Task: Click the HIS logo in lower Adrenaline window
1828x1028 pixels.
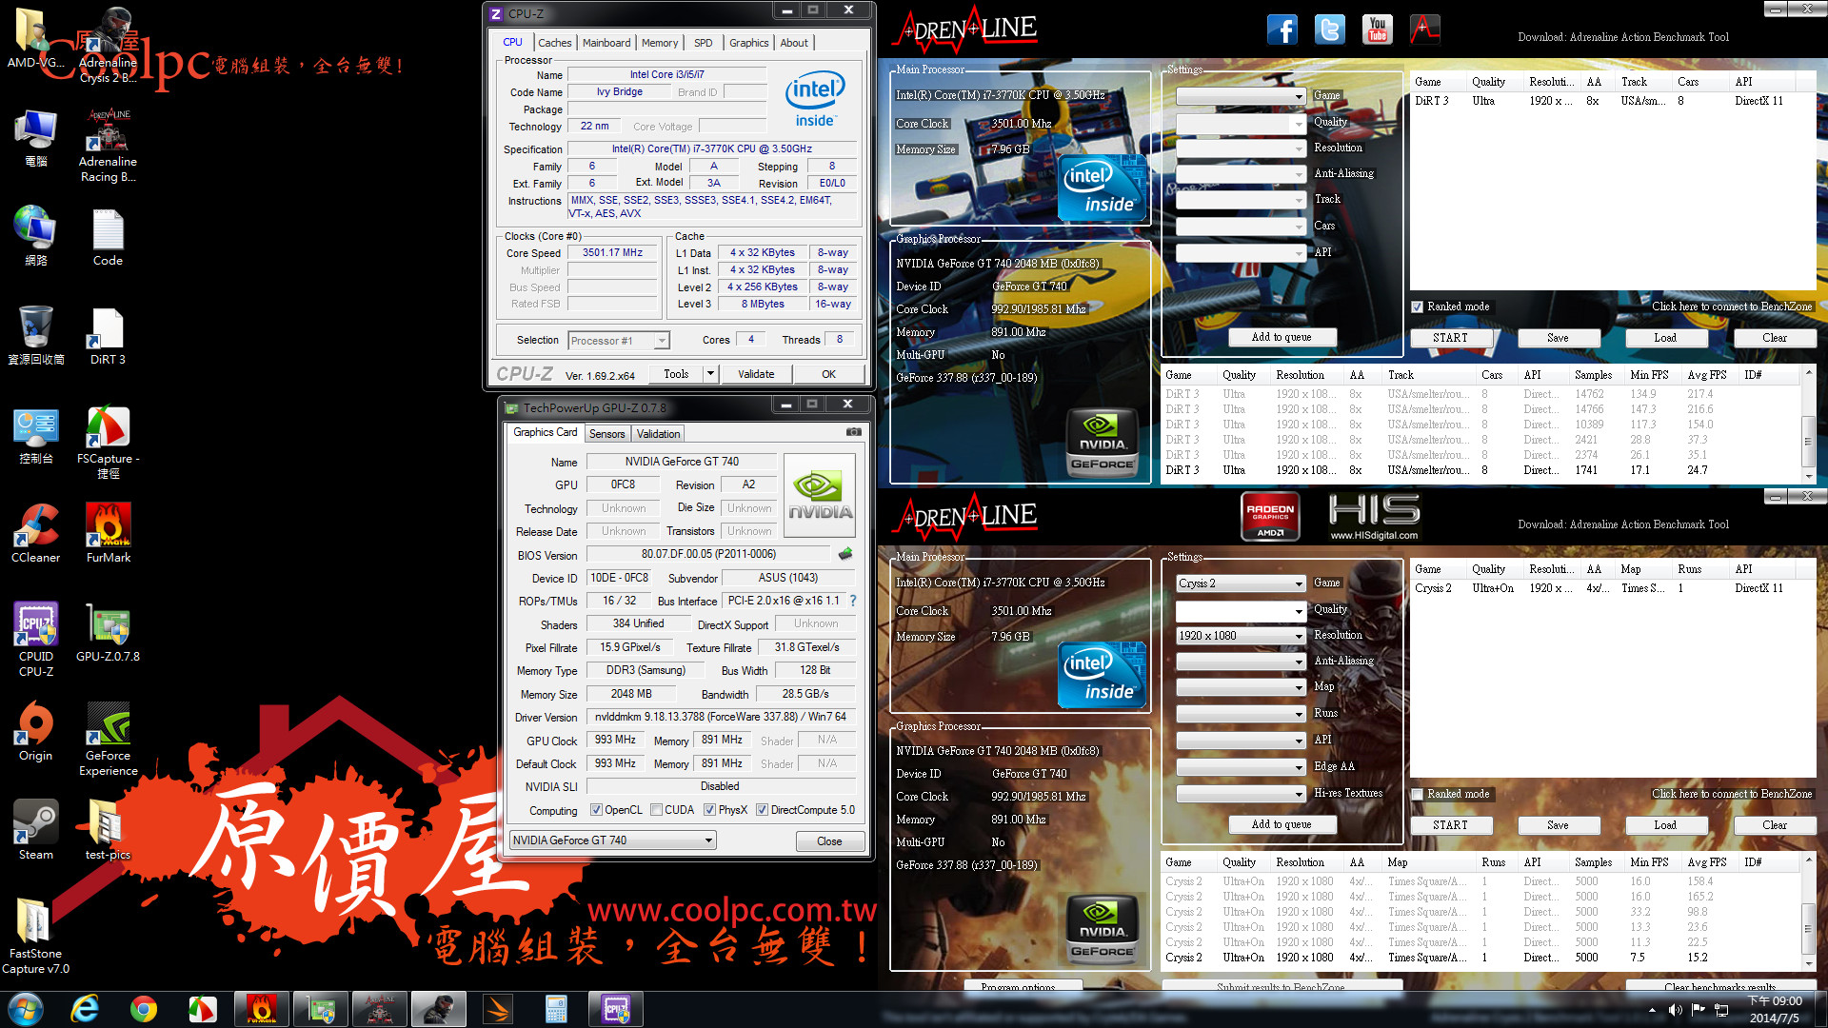Action: tap(1374, 517)
